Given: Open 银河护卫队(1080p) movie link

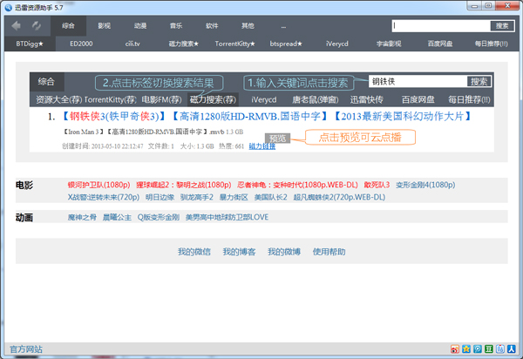Looking at the screenshot, I should [x=98, y=185].
